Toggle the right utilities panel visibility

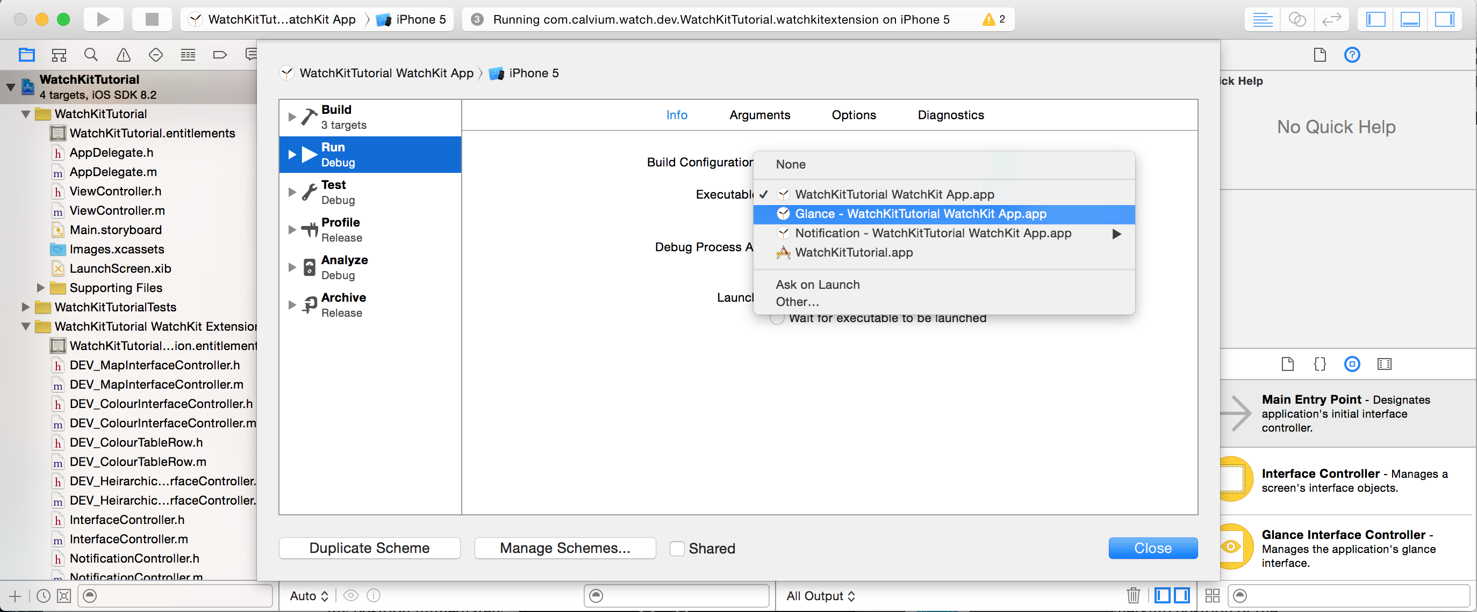coord(1444,19)
